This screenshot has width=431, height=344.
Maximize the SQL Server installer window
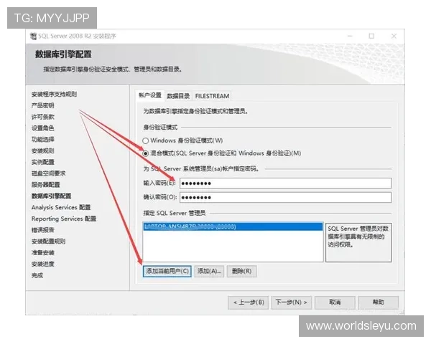371,36
